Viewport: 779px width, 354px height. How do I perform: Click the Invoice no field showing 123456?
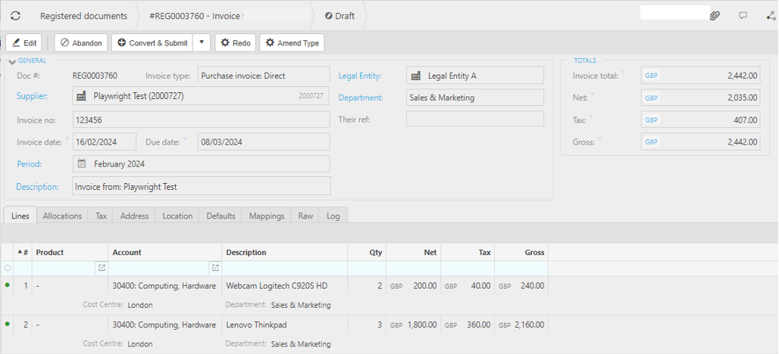pos(201,120)
